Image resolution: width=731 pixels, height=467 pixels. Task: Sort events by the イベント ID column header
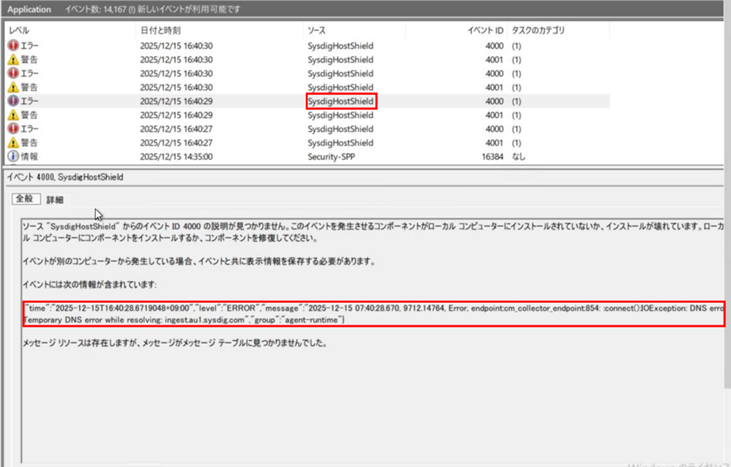click(x=485, y=30)
